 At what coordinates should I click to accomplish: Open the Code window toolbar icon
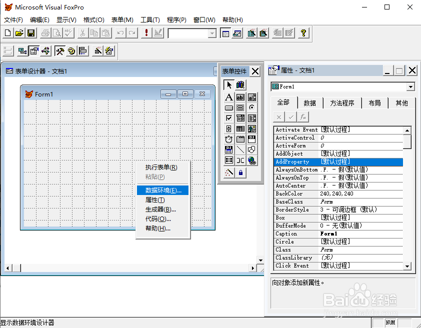pos(46,50)
